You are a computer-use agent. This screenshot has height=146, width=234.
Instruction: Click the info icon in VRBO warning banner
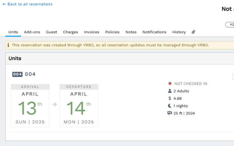coord(8,45)
